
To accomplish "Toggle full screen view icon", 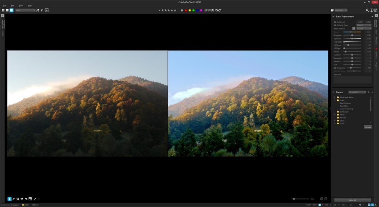I will click(376, 10).
